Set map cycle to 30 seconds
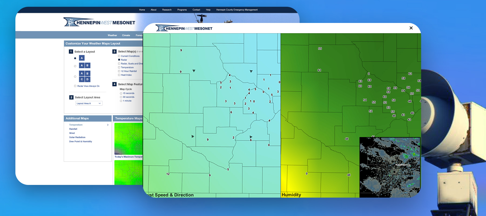This screenshot has height=216, width=486. 121,97
